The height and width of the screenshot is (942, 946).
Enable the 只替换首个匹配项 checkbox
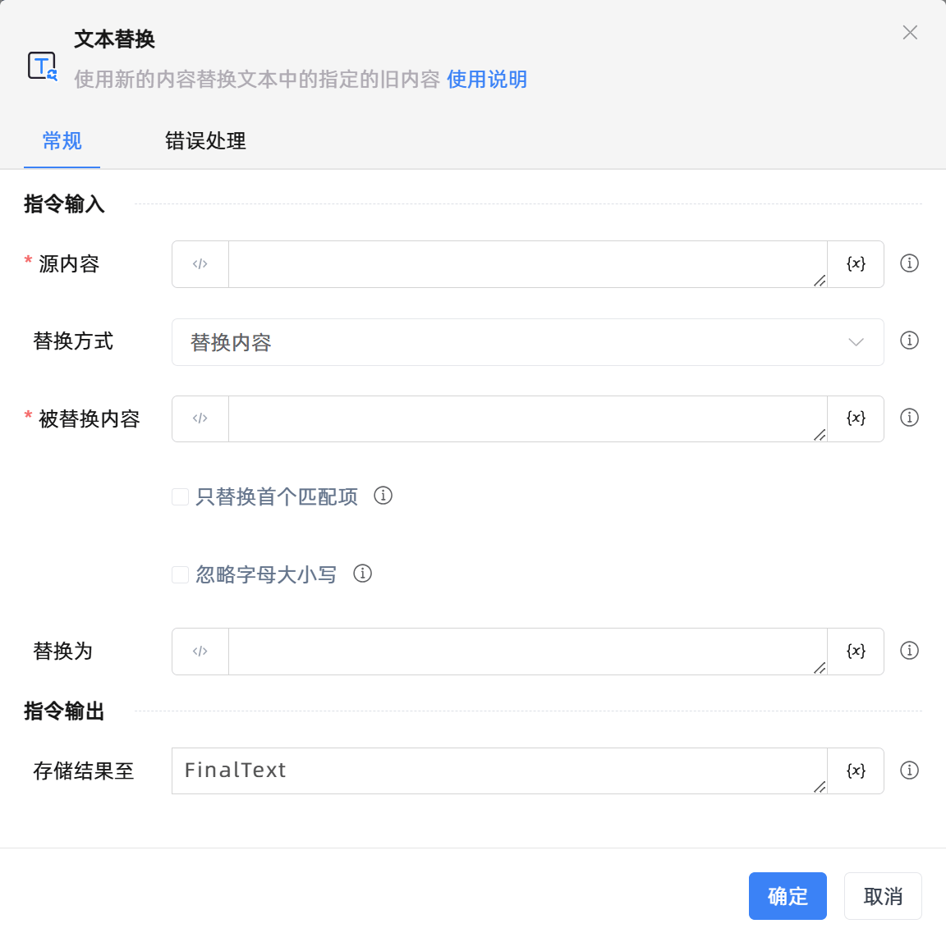(x=181, y=496)
